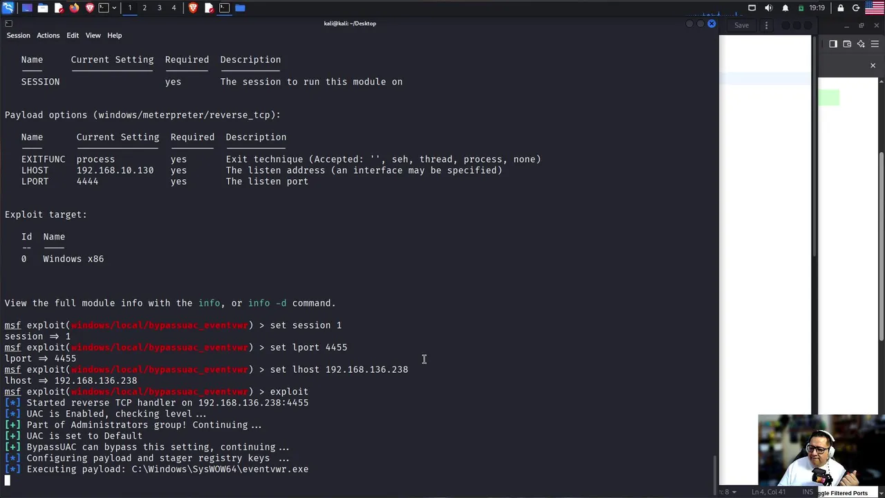Click the show desktop icon in panel
Screen dimensions: 885x498
pyautogui.click(x=27, y=8)
